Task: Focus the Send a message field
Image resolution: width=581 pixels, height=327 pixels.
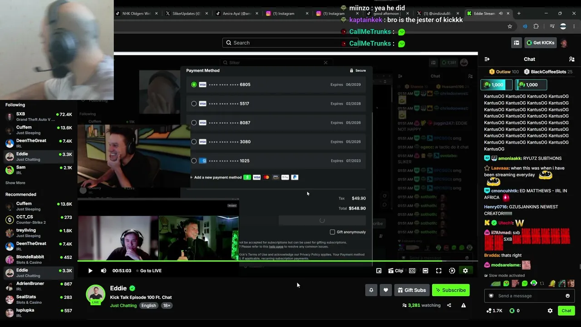Action: tap(529, 296)
